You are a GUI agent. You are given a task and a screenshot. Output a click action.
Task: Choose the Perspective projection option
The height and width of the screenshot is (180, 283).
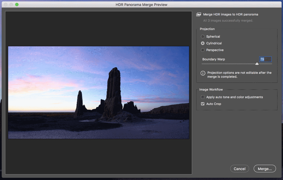tap(203, 50)
